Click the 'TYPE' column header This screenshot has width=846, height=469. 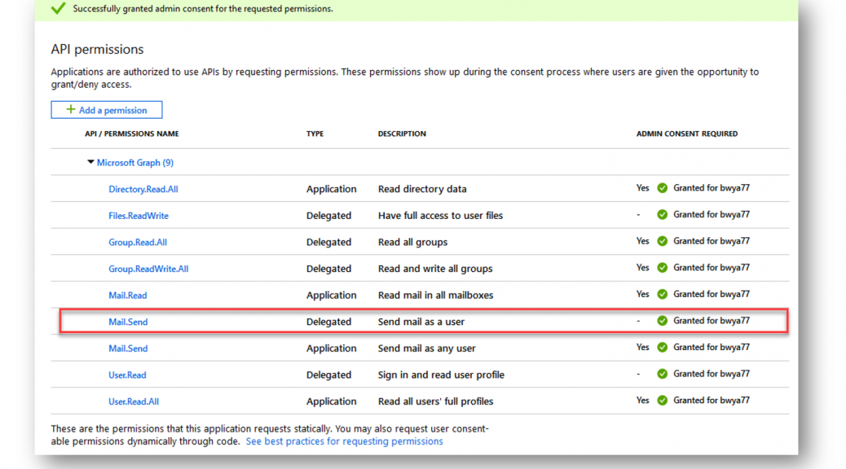tap(315, 134)
